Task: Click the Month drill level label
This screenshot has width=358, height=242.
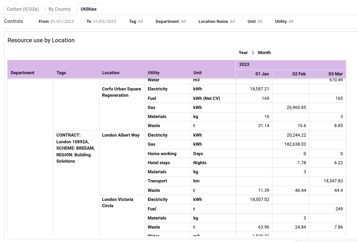Action: pyautogui.click(x=264, y=53)
